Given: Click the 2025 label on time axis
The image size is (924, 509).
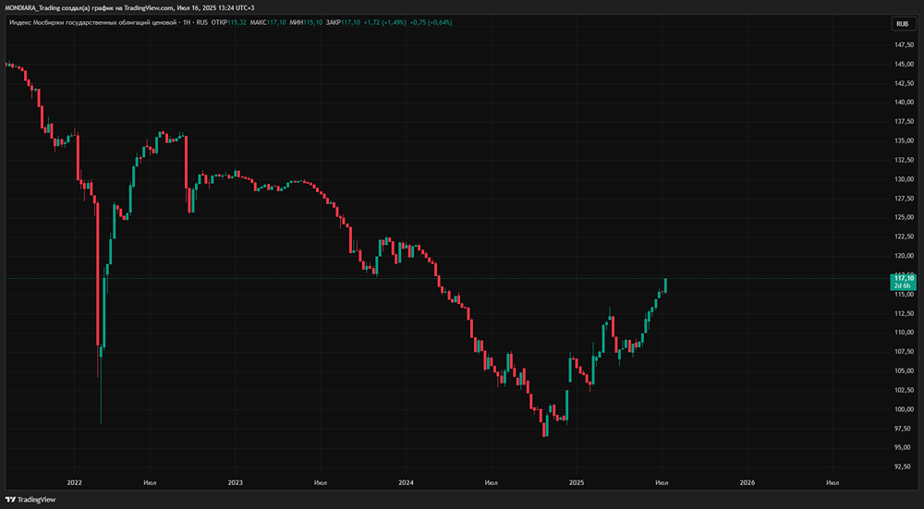Looking at the screenshot, I should coord(577,482).
